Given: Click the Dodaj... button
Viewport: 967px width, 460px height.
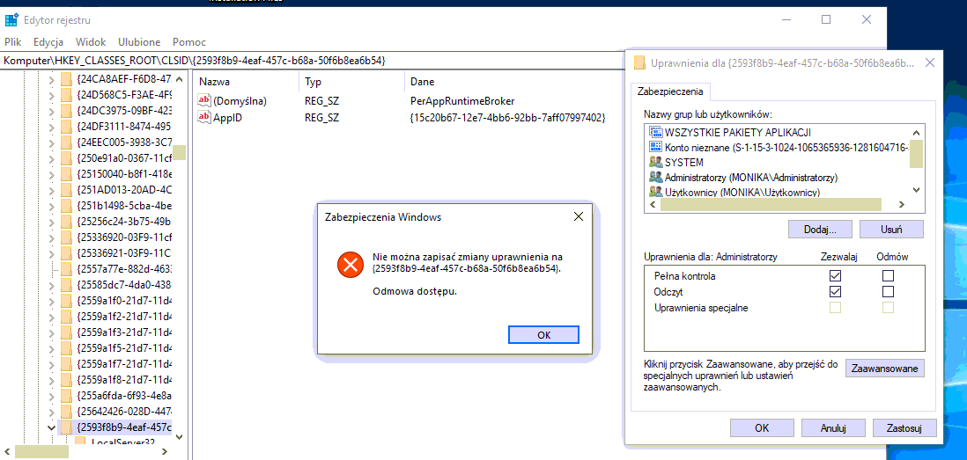Looking at the screenshot, I should 820,230.
